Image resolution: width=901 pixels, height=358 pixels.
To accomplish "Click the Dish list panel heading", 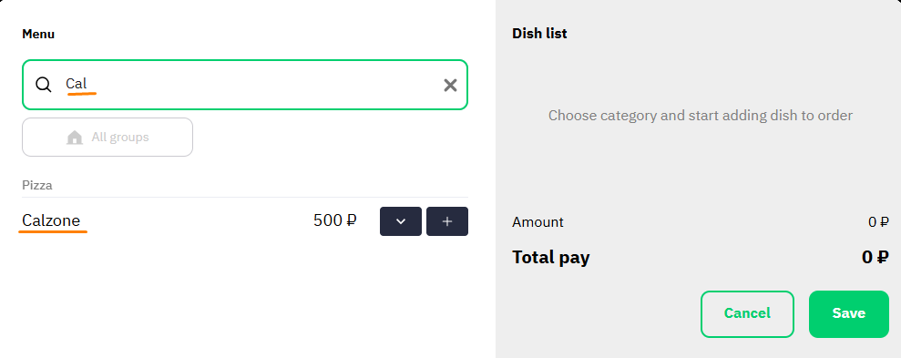I will [x=539, y=34].
